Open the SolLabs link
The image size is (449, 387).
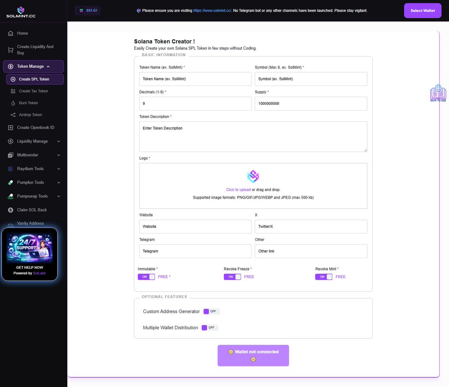39,273
